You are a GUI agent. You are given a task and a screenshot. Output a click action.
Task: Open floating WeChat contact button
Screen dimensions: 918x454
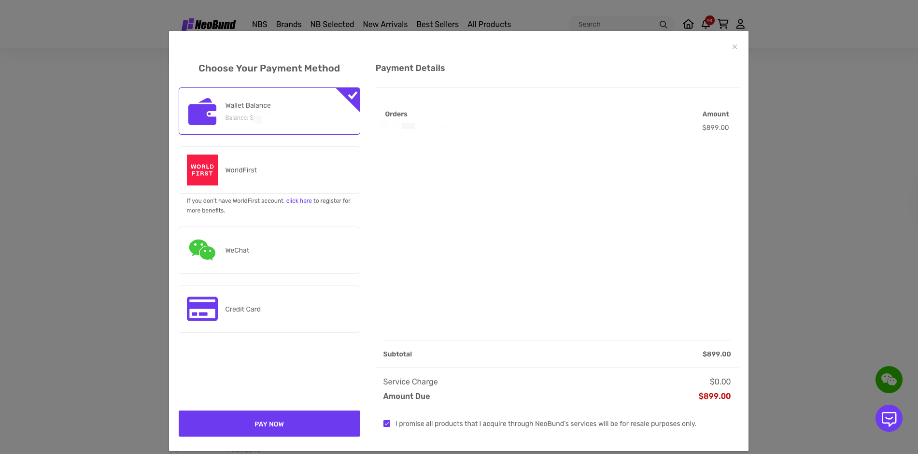coord(889,380)
